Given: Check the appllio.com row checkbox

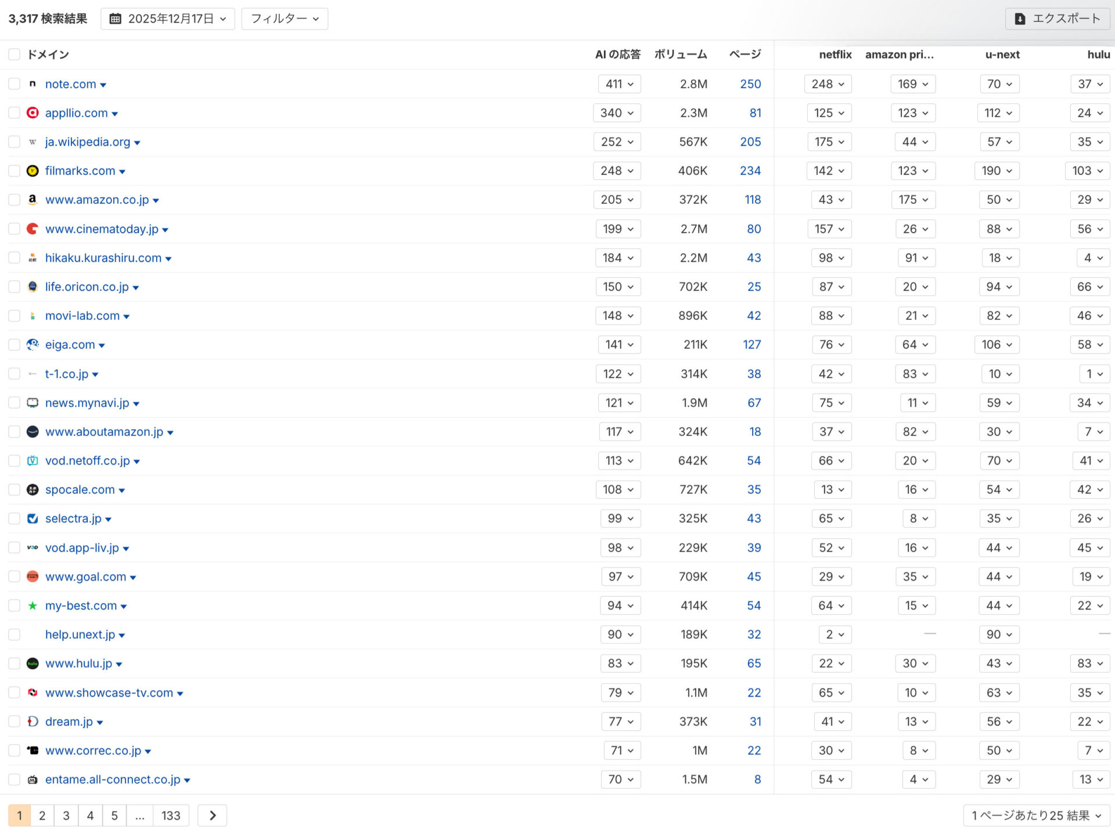Looking at the screenshot, I should coord(14,113).
